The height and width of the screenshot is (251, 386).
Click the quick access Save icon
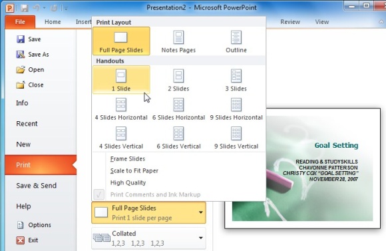(x=24, y=8)
